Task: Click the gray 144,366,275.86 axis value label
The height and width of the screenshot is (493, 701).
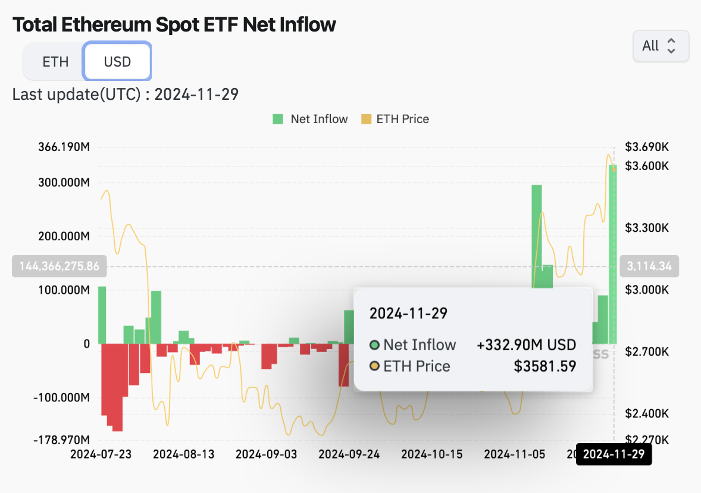Action: pyautogui.click(x=59, y=266)
